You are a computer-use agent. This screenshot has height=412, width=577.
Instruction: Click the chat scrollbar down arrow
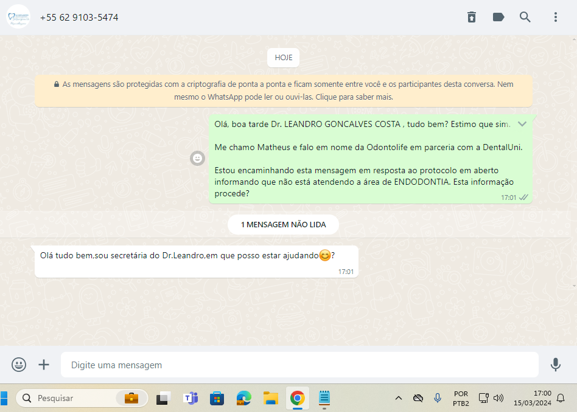click(x=574, y=286)
